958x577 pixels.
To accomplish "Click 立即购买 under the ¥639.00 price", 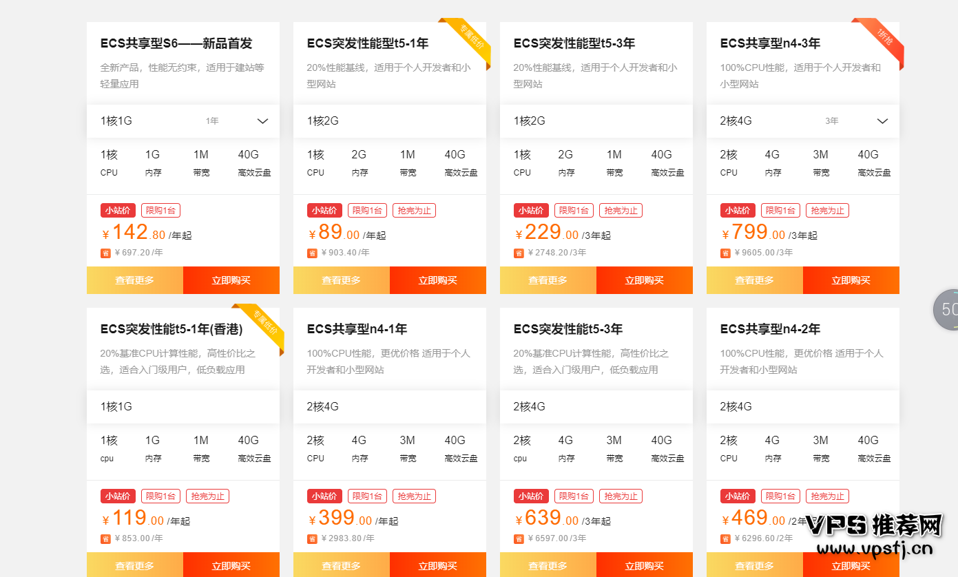I will [645, 565].
